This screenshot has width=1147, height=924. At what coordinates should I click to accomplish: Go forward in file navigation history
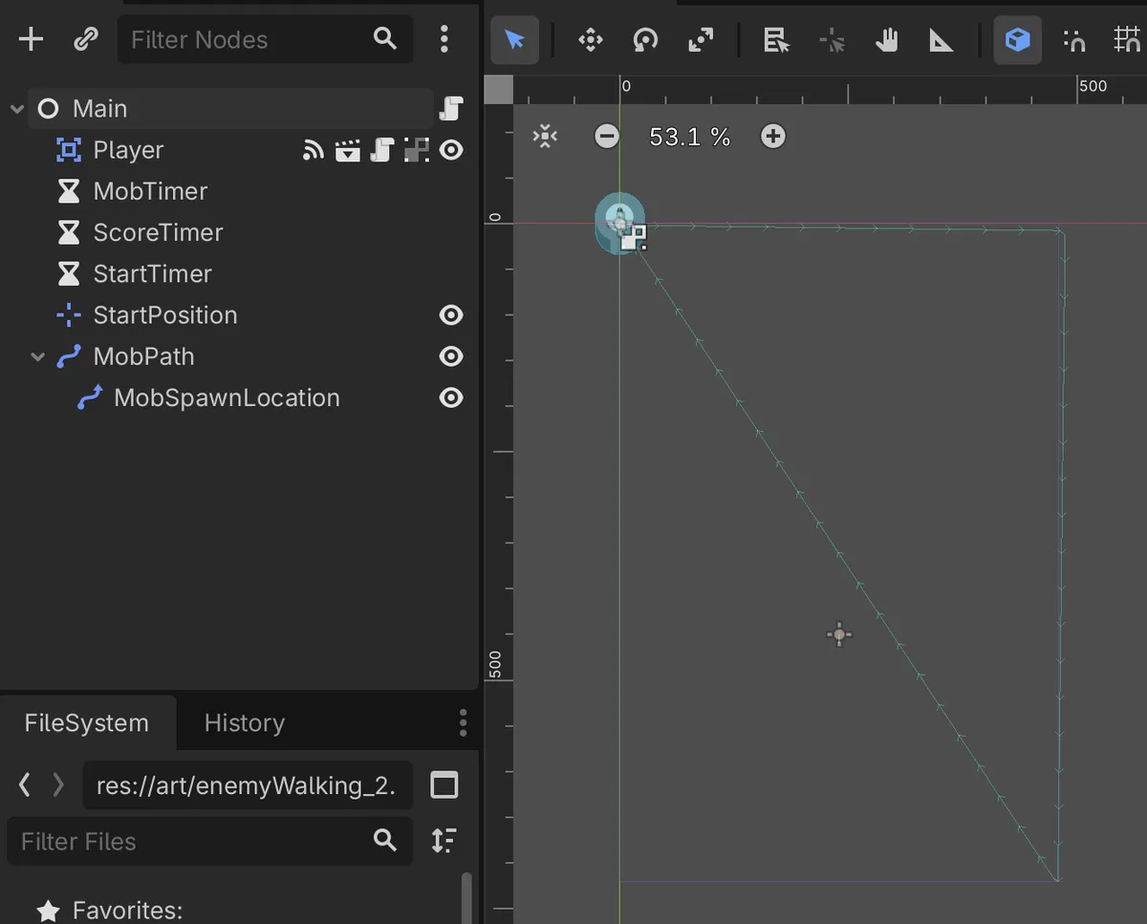pyautogui.click(x=58, y=785)
